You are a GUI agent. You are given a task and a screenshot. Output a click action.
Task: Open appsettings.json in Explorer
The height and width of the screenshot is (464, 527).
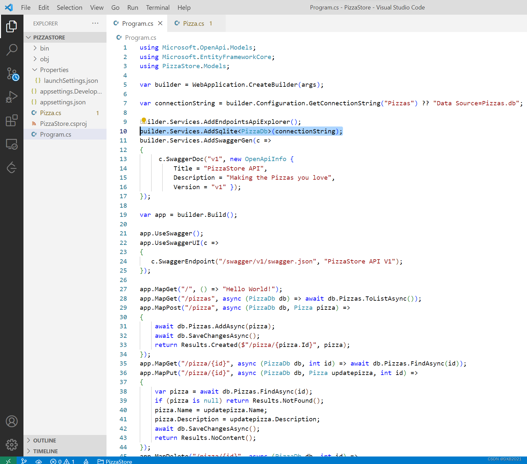pyautogui.click(x=65, y=102)
